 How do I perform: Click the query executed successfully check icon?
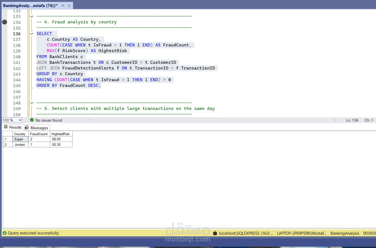tap(4, 233)
